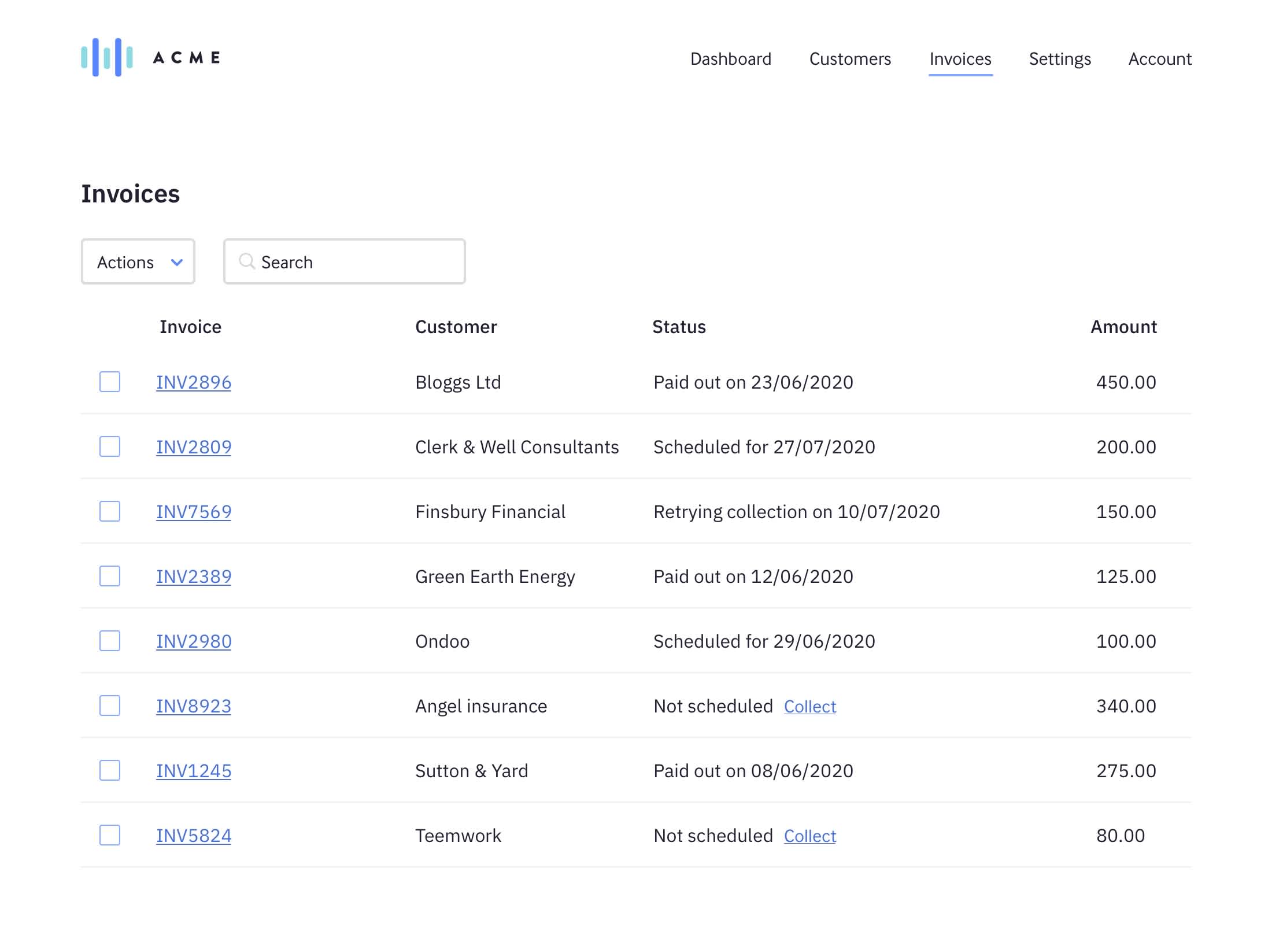Image resolution: width=1272 pixels, height=938 pixels.
Task: Click the search magnifier icon
Action: tap(247, 261)
